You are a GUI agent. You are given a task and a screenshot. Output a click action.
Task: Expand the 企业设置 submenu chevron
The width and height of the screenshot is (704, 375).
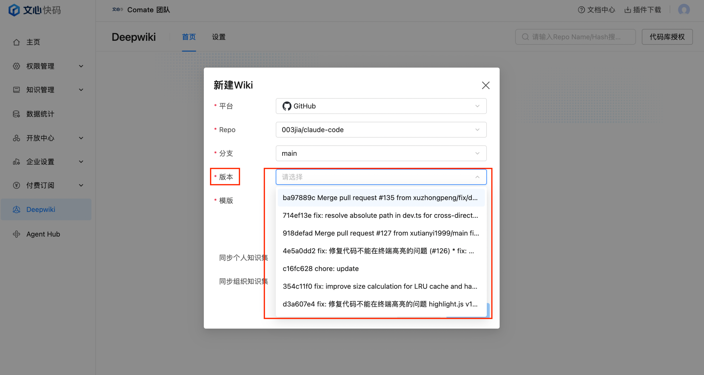(81, 162)
